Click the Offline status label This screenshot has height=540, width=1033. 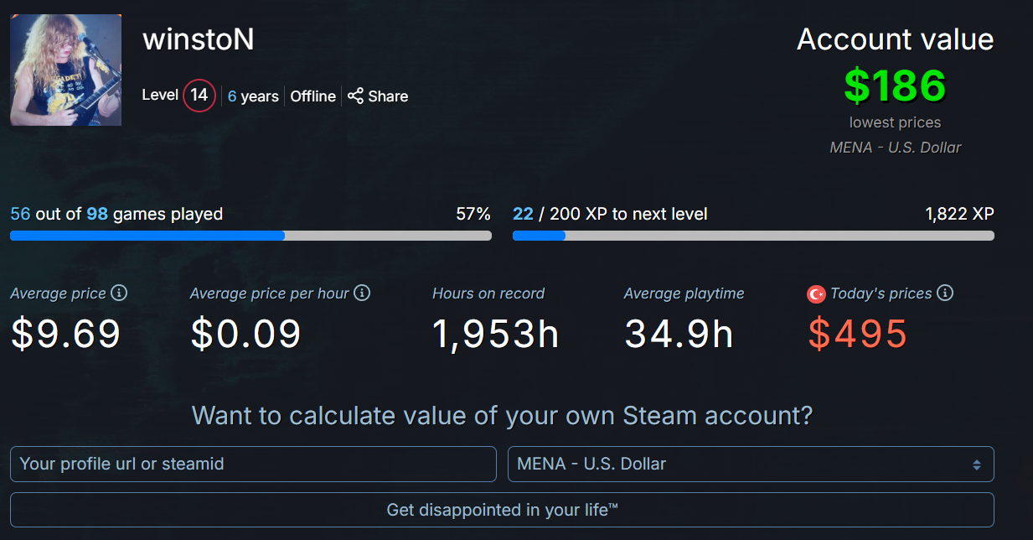[x=313, y=96]
